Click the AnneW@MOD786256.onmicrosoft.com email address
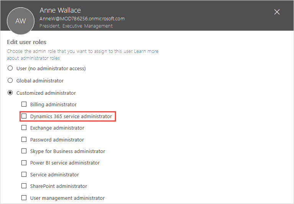This screenshot has width=294, height=204. point(82,18)
